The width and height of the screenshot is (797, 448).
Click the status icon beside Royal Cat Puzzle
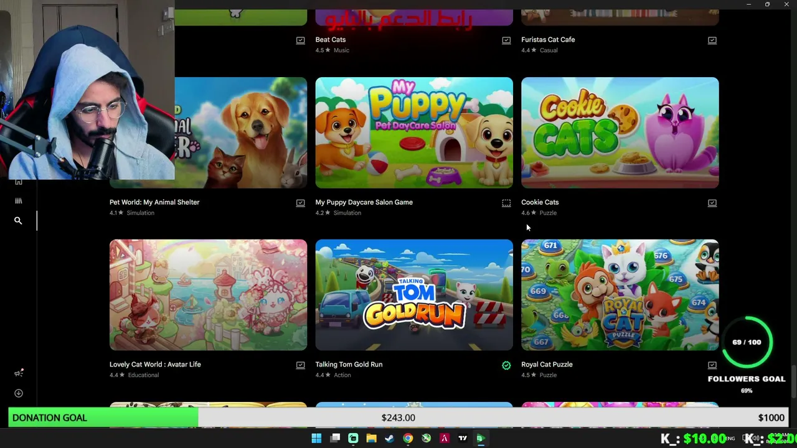(712, 365)
